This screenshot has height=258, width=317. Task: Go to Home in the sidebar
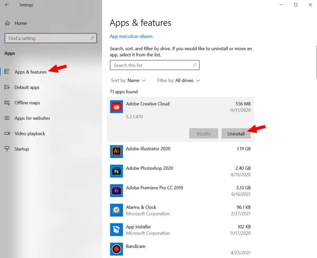[20, 23]
